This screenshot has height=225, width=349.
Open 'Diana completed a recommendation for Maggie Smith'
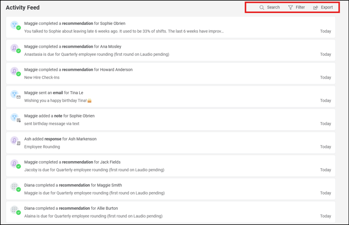(170, 189)
